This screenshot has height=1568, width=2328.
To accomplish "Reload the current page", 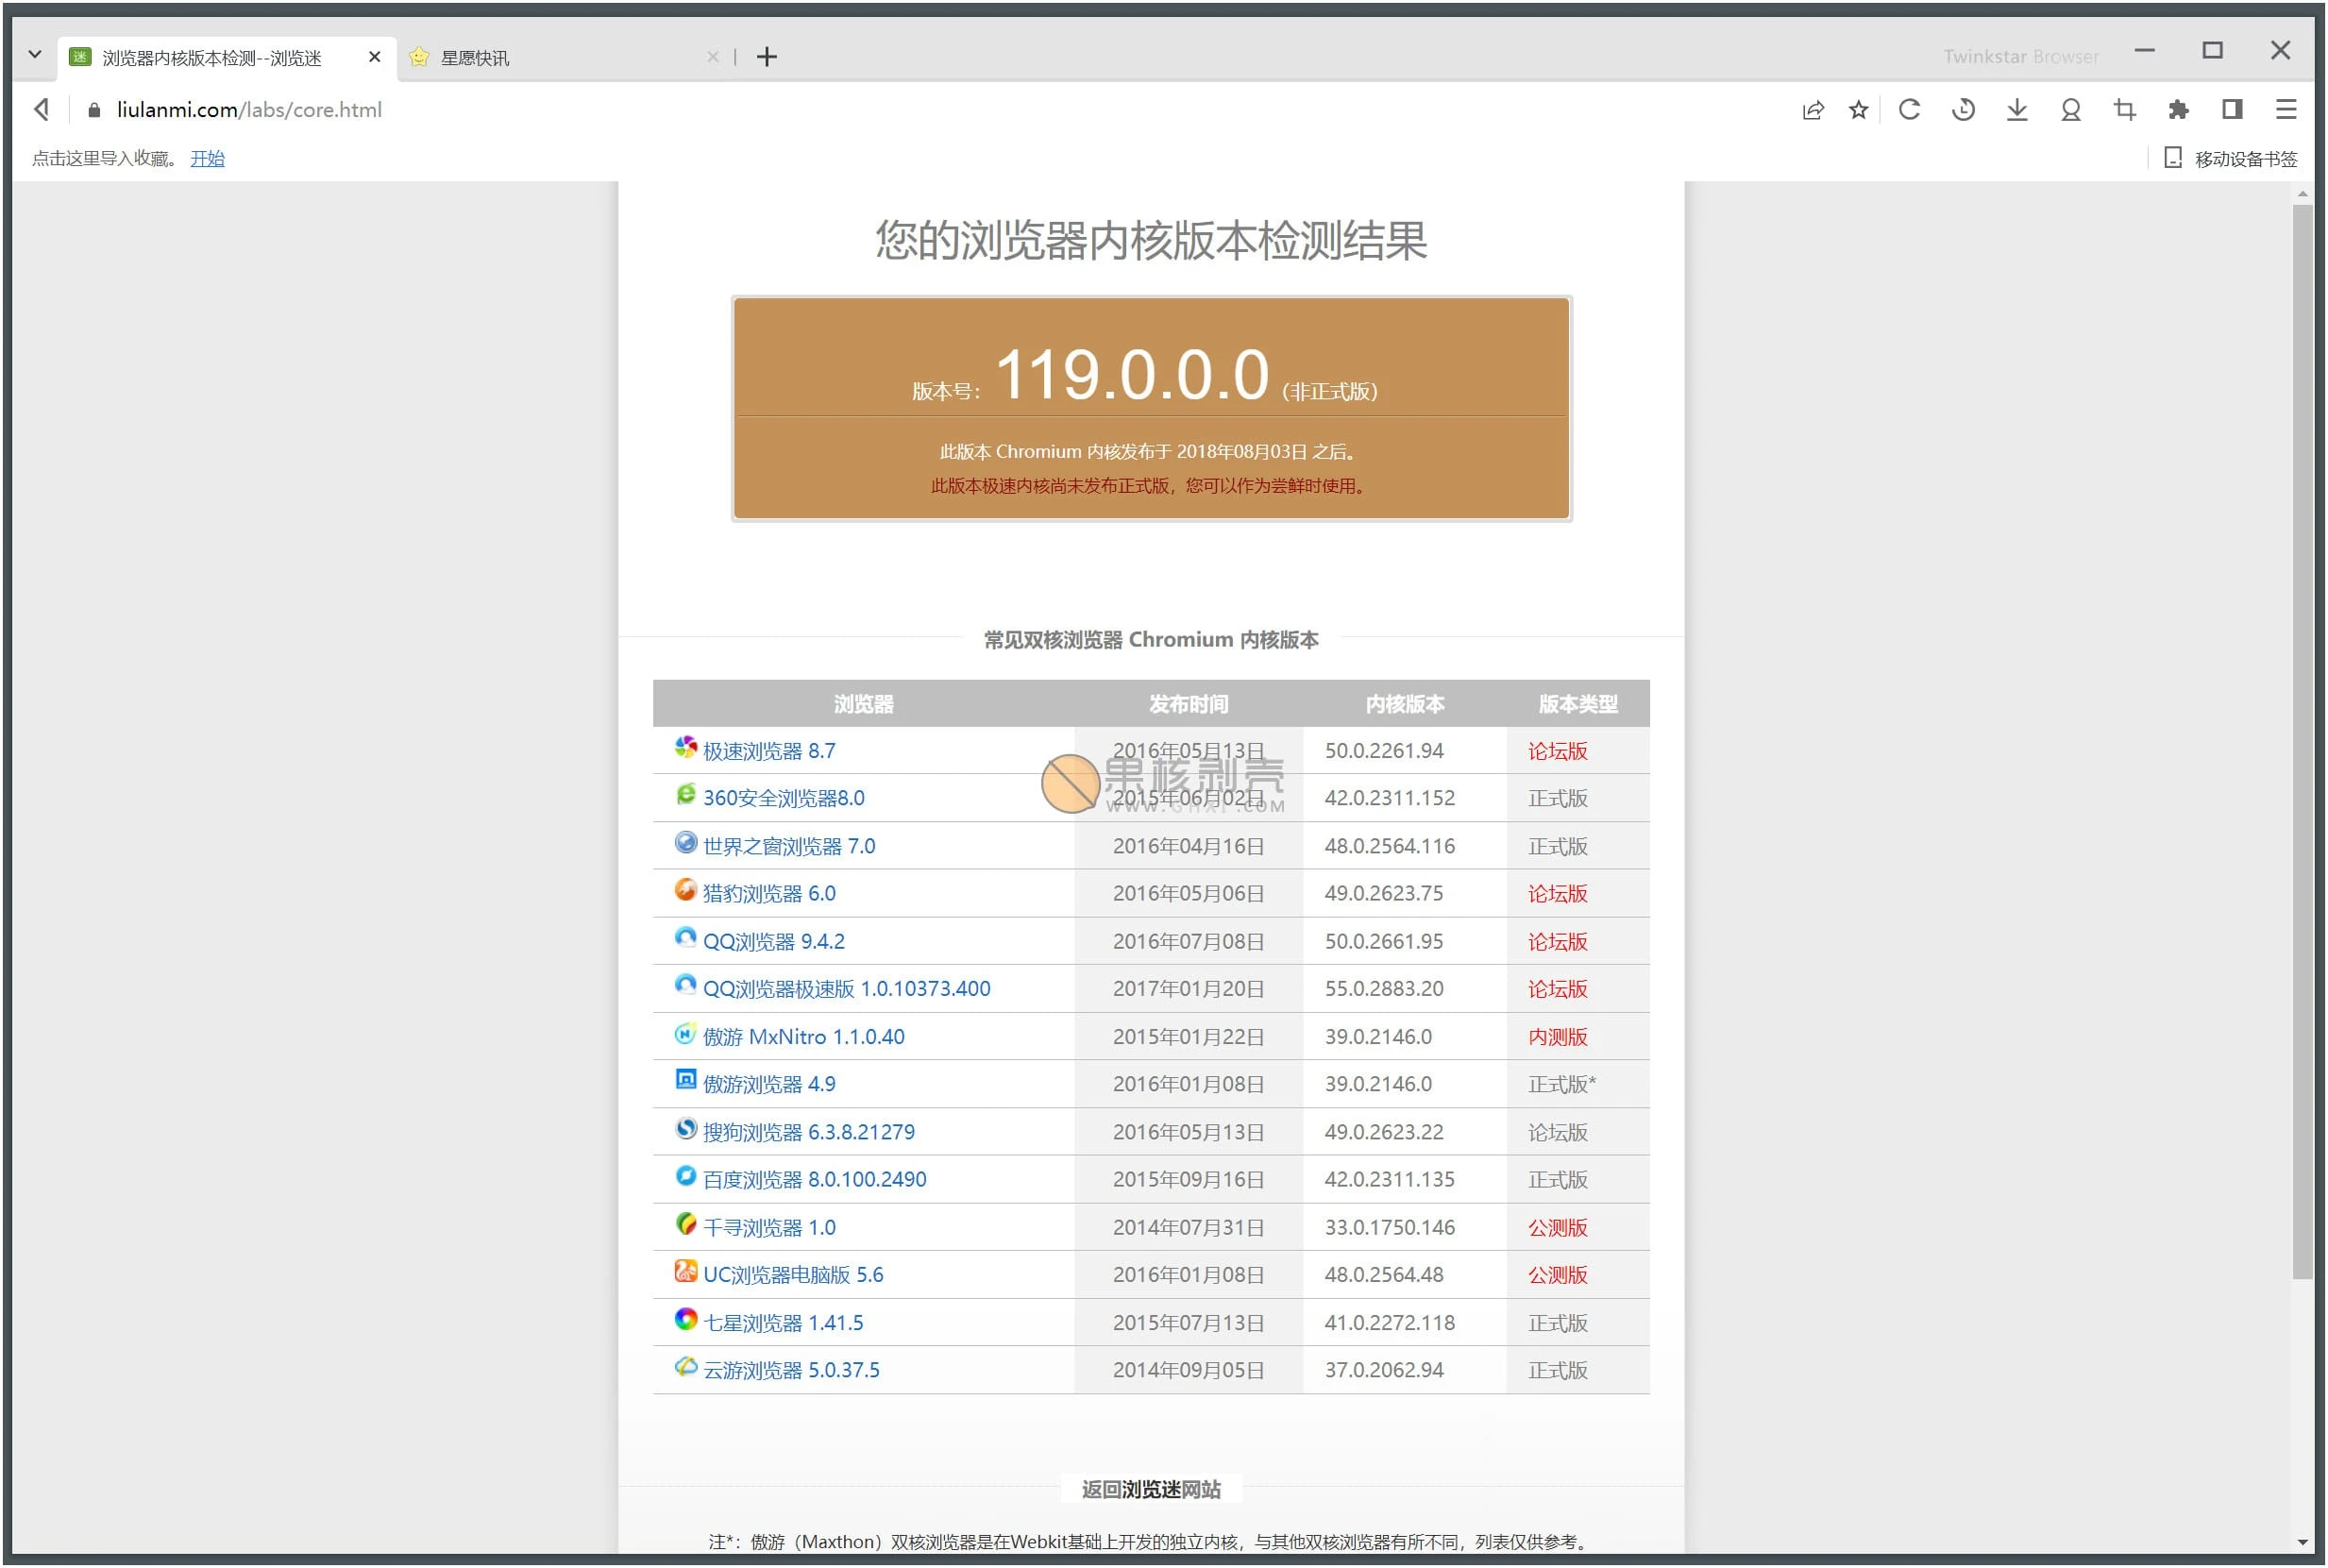I will pos(1910,110).
